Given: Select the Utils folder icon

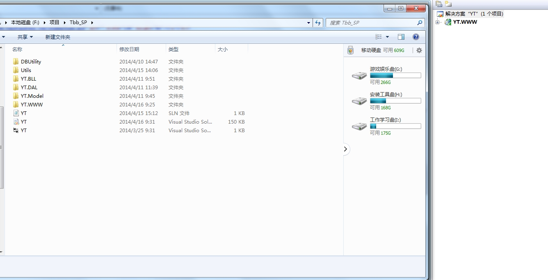Looking at the screenshot, I should [16, 70].
